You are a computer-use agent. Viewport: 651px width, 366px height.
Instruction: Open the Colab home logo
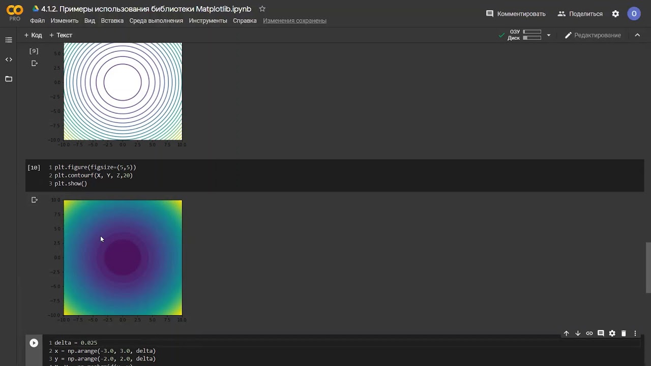click(15, 12)
